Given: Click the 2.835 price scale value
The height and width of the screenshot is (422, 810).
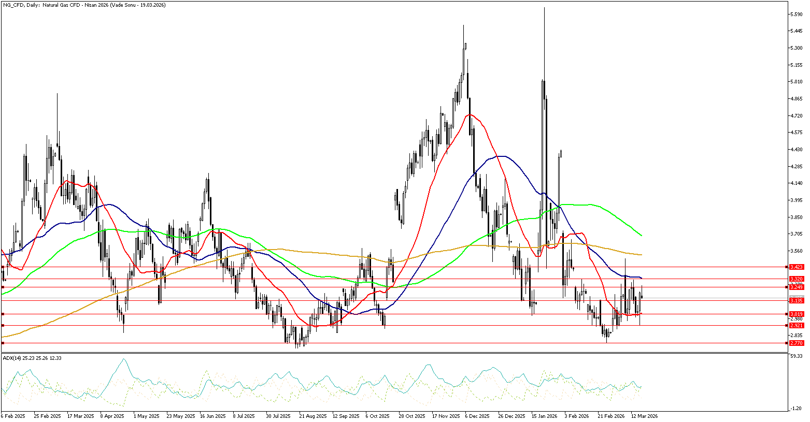Looking at the screenshot, I should 797,335.
